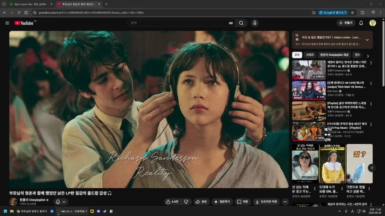Open the on-screen keyboard in the search box
The image size is (385, 216).
pyautogui.click(x=231, y=23)
